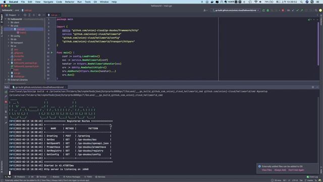Click the green debug bug icon in toolbar
The width and height of the screenshot is (323, 182).
268,10
